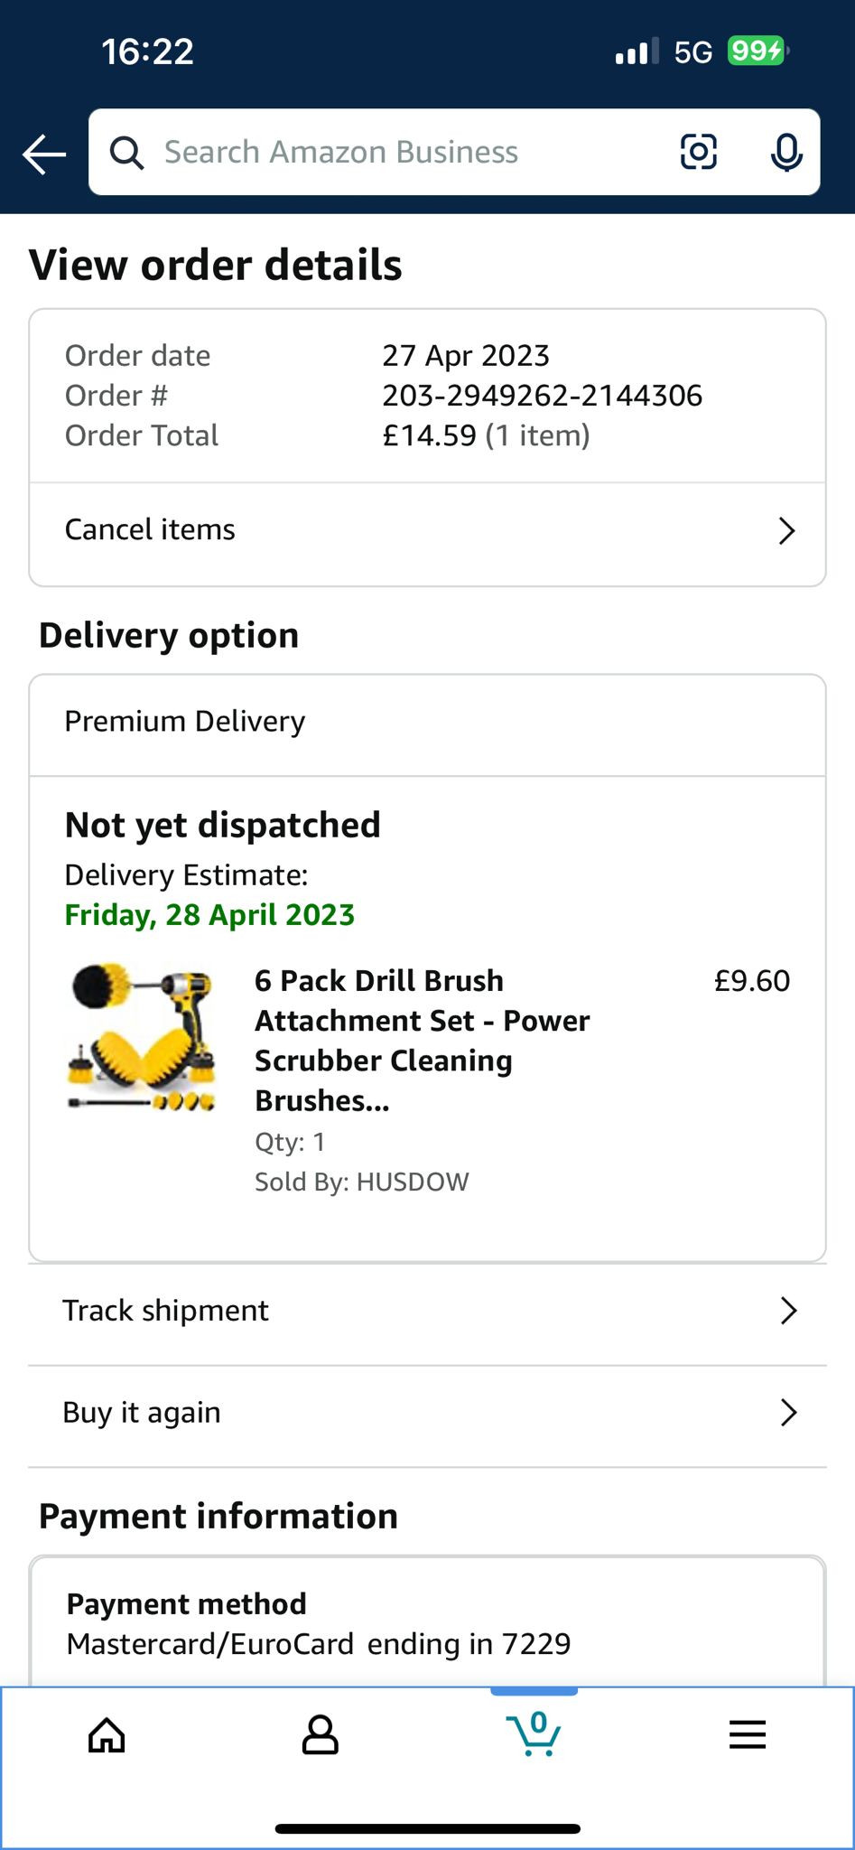Image resolution: width=855 pixels, height=1850 pixels.
Task: Open the shopping cart icon
Action: click(x=534, y=1733)
